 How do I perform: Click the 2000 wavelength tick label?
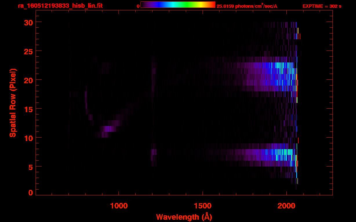[x=286, y=206]
